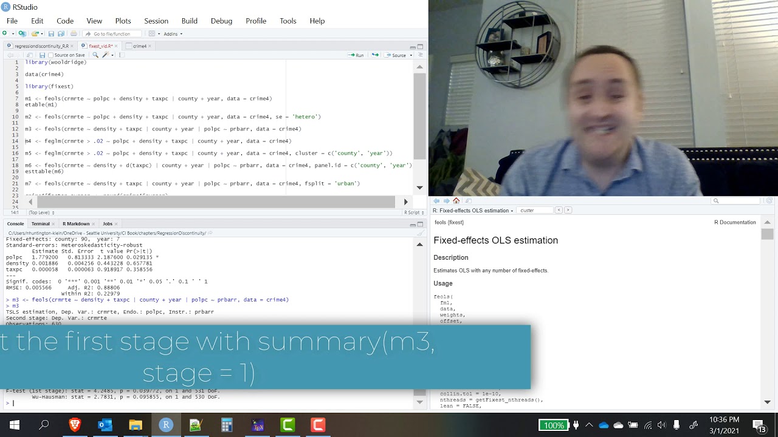This screenshot has height=437, width=778.
Task: Click the help Home icon
Action: point(456,201)
